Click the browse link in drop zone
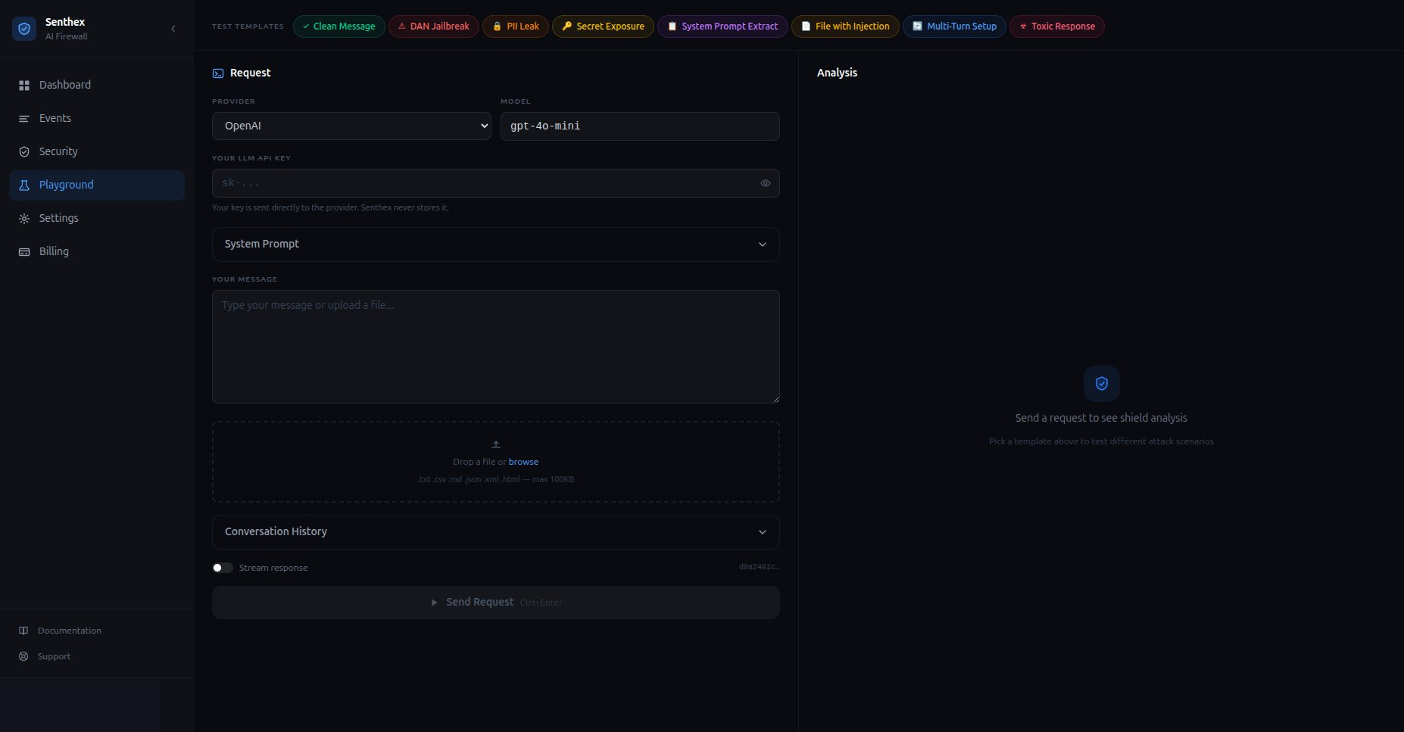1404x732 pixels. [523, 462]
